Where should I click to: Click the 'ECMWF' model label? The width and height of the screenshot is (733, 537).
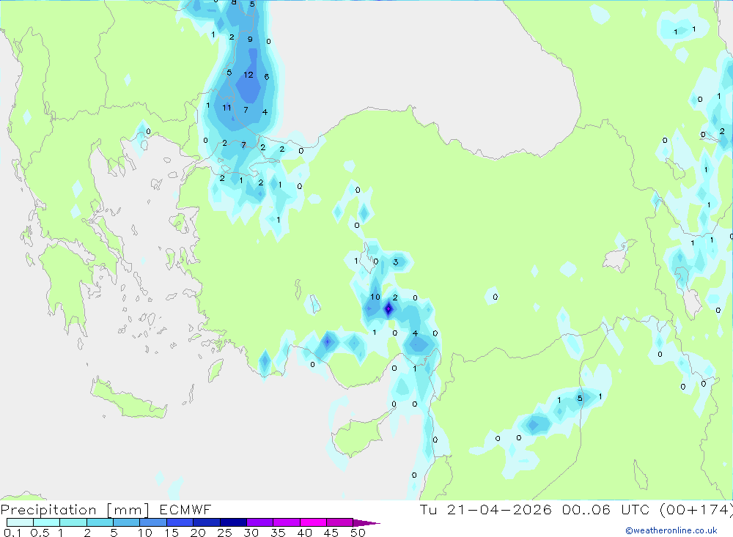tap(185, 509)
